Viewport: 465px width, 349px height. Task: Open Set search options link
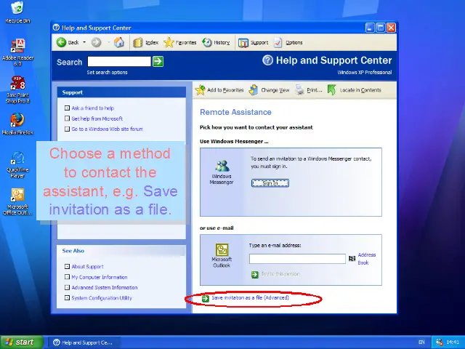pyautogui.click(x=107, y=72)
